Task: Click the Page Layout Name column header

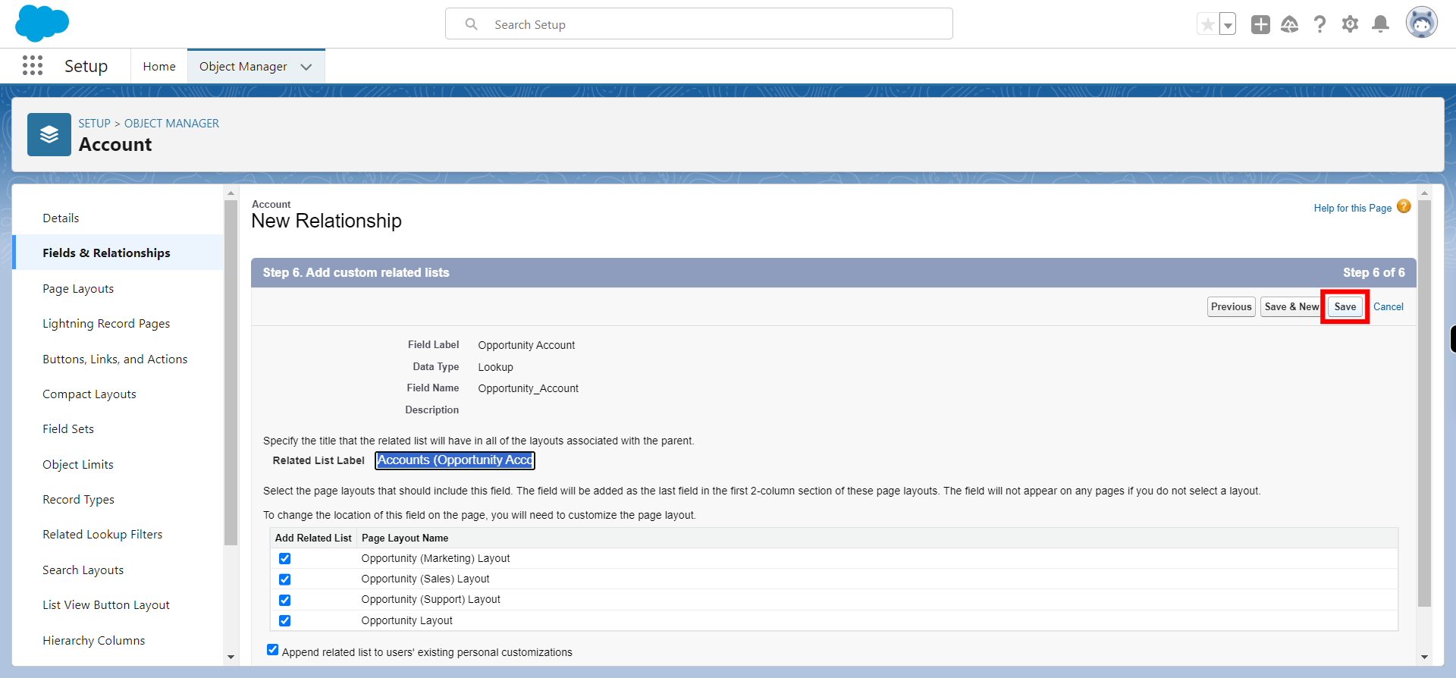Action: click(x=405, y=538)
